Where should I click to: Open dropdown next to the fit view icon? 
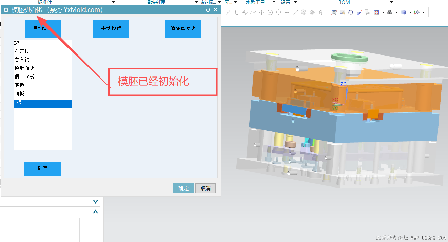[x=383, y=12]
